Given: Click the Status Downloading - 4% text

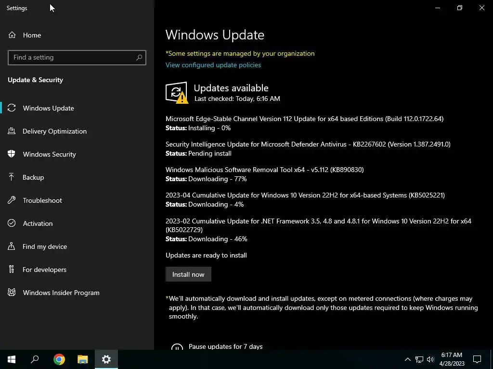Looking at the screenshot, I should 205,204.
